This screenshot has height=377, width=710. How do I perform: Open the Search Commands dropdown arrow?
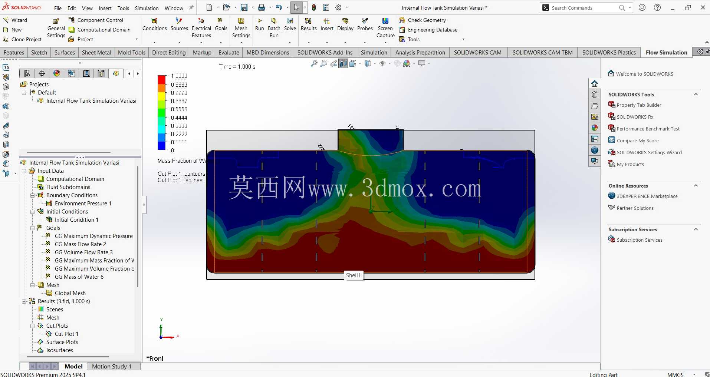click(x=630, y=7)
